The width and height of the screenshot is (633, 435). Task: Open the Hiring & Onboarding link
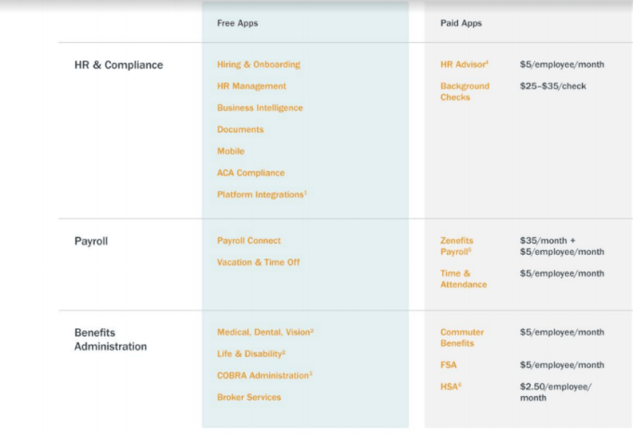258,65
